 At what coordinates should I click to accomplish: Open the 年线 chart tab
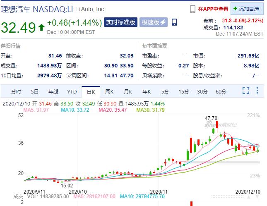pos(53,92)
